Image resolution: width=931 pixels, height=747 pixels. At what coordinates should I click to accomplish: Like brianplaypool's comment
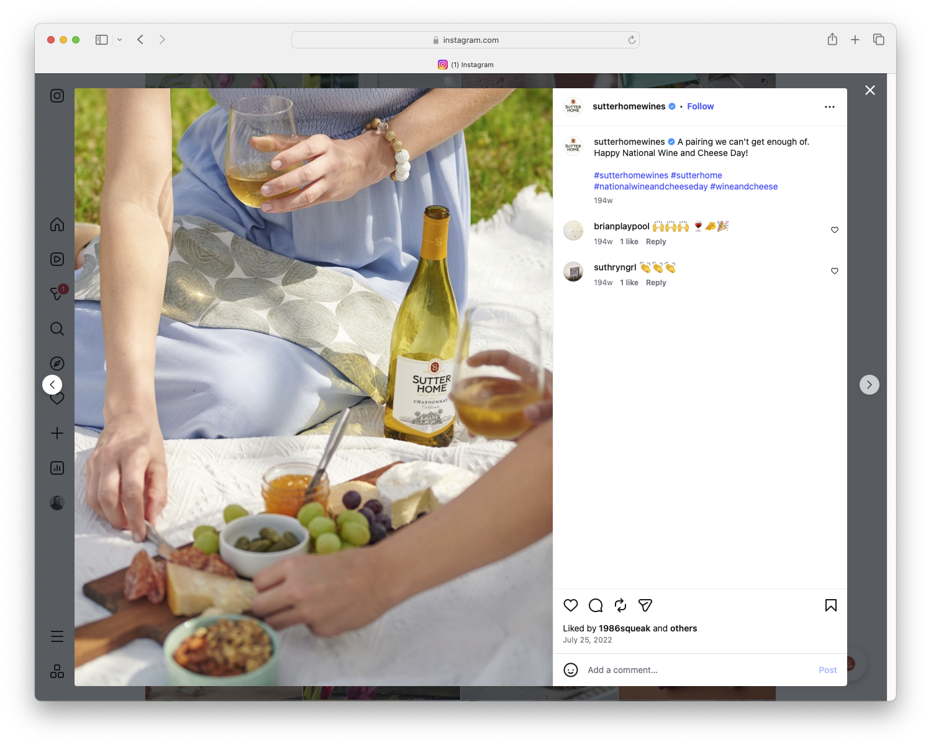click(834, 229)
